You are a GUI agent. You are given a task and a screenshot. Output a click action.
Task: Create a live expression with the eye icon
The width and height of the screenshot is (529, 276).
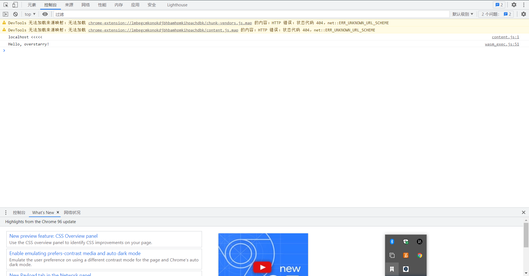click(x=45, y=14)
